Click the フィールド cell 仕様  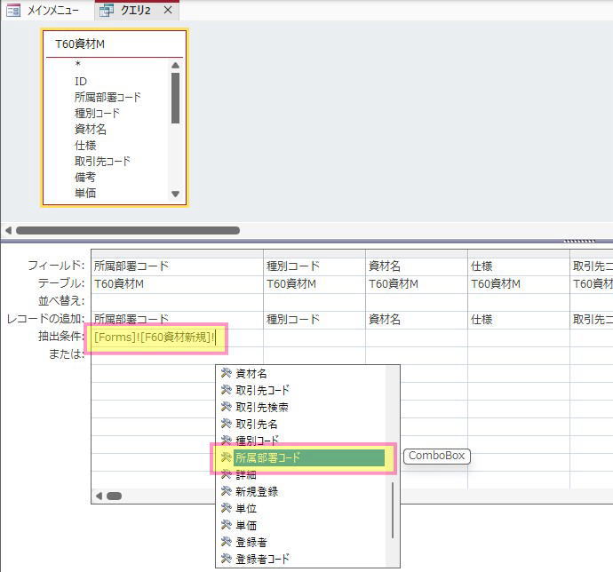pyautogui.click(x=519, y=266)
